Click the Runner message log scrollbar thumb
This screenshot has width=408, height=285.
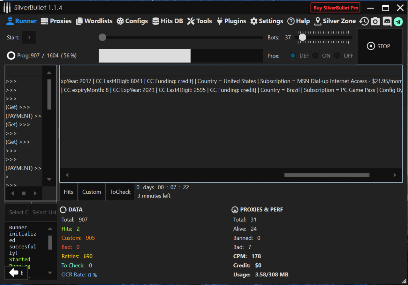(x=50, y=243)
